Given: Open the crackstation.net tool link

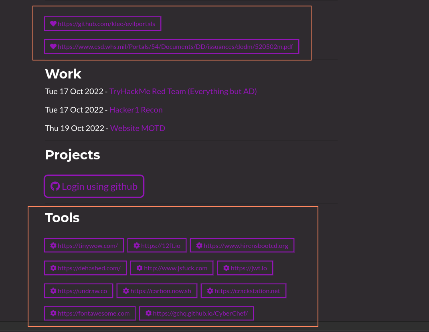Looking at the screenshot, I should click(x=247, y=291).
